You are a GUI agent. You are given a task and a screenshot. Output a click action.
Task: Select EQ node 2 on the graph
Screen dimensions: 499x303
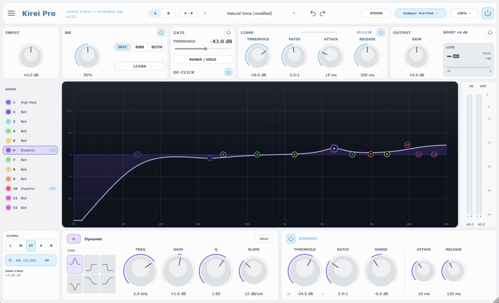point(210,158)
